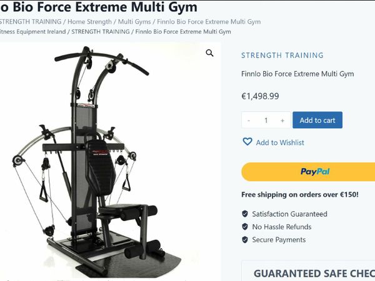Open STRENGTH TRAINING in second breadcrumb row
375x281 pixels.
101,32
